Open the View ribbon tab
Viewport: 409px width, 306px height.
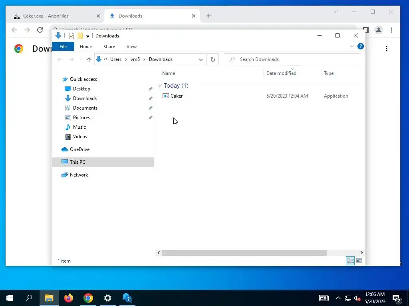[x=131, y=47]
